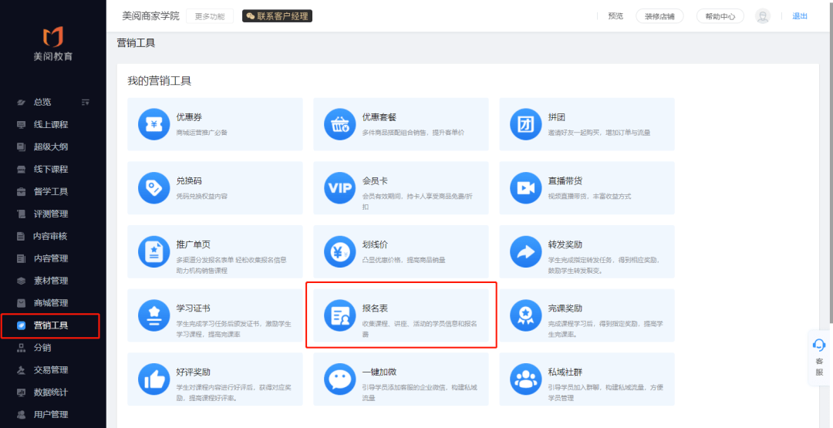Click the 转发奖励 share arrow icon

(x=526, y=251)
